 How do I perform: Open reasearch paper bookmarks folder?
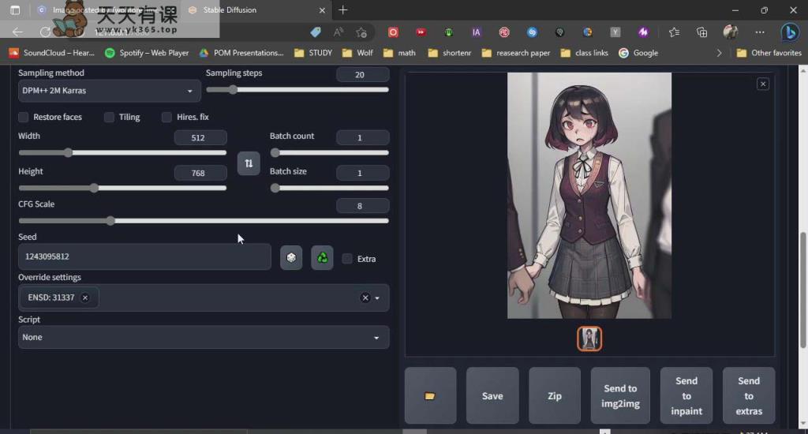516,53
